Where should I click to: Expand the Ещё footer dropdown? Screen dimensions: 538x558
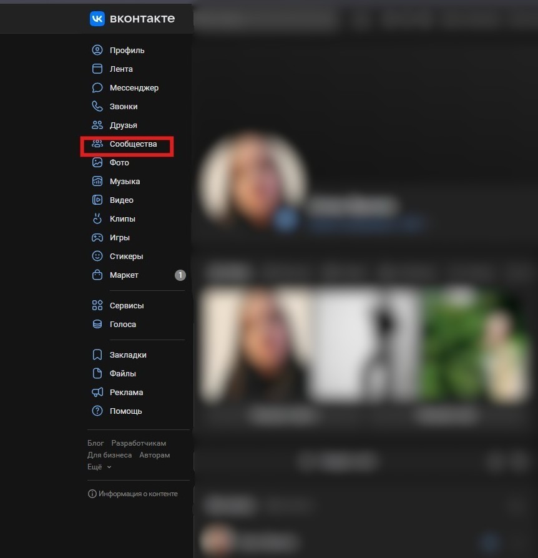pos(99,466)
